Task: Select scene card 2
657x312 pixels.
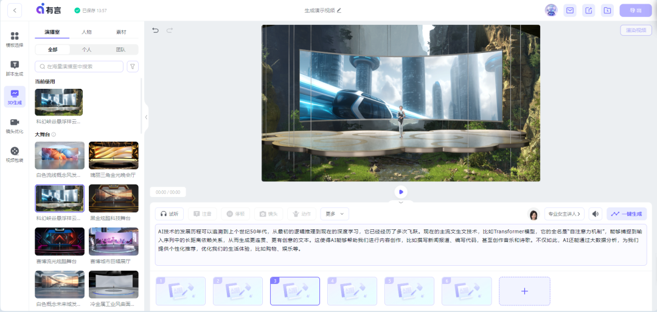Action: [x=238, y=291]
